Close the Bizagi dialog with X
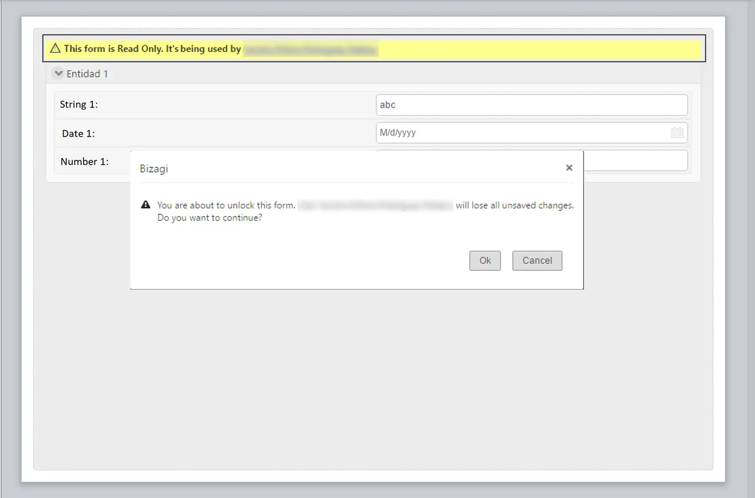 pyautogui.click(x=569, y=167)
